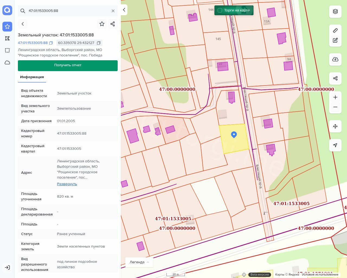Add parcel to favorites with star
The height and width of the screenshot is (278, 347).
coord(102,24)
